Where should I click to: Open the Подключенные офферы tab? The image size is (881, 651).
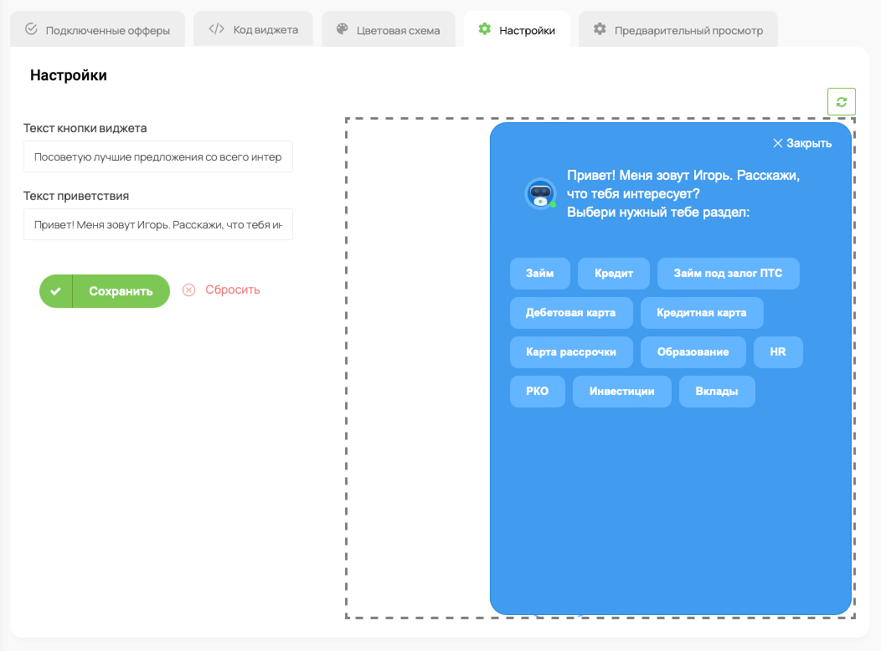coord(98,30)
